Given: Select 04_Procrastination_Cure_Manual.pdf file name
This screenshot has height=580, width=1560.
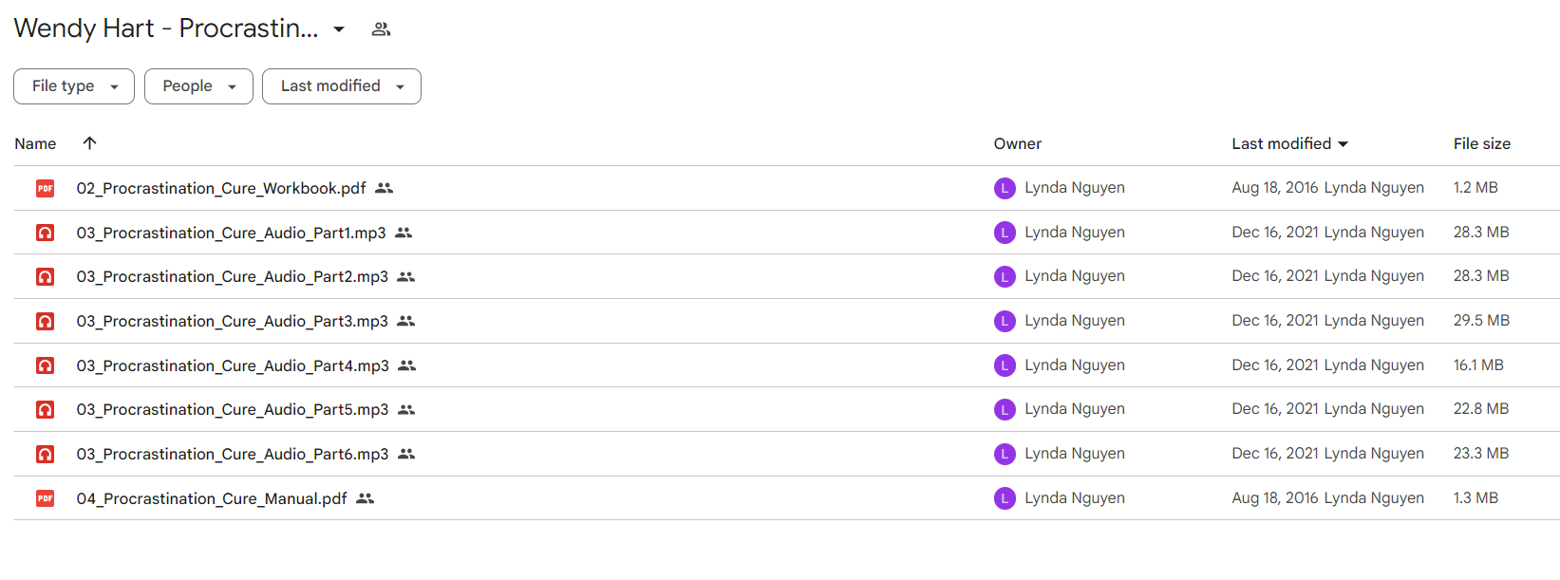Looking at the screenshot, I should click(212, 498).
